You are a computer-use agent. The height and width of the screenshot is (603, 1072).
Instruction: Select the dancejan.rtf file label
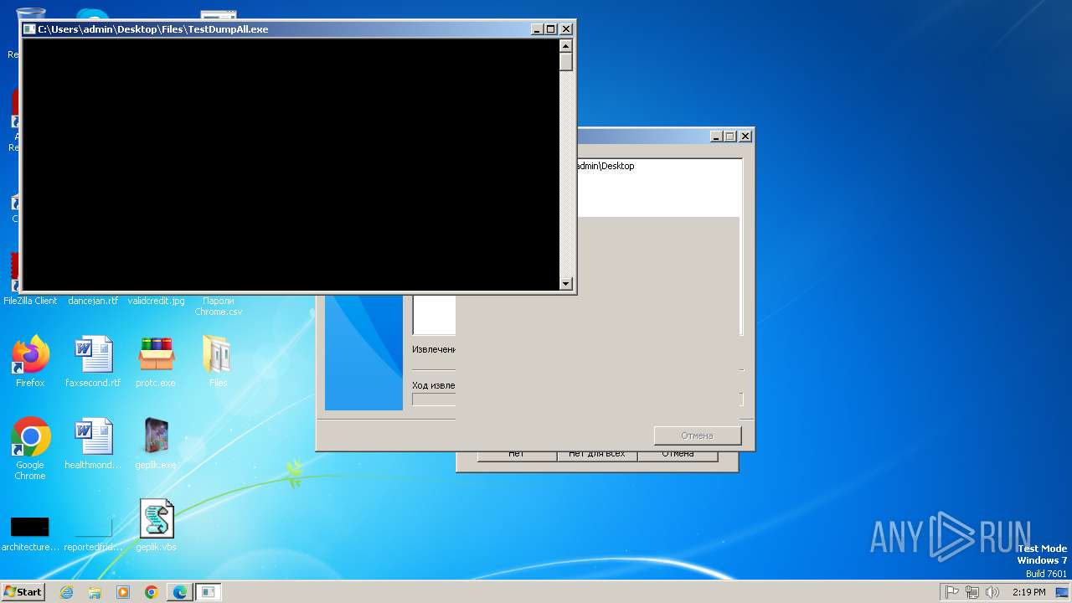pyautogui.click(x=93, y=301)
